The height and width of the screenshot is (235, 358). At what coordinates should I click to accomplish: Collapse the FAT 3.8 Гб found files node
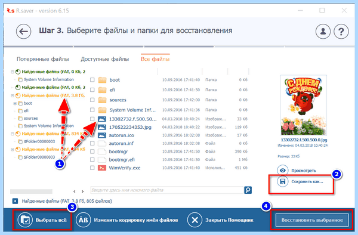click(x=13, y=95)
